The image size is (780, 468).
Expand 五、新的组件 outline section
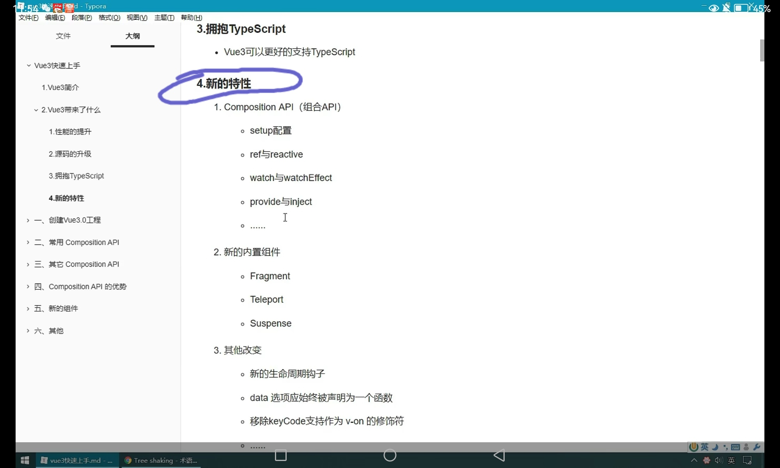28,309
